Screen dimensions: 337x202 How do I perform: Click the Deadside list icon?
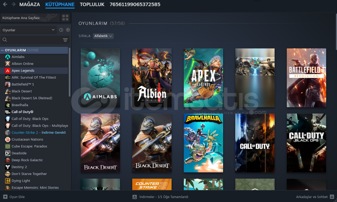coord(8,153)
